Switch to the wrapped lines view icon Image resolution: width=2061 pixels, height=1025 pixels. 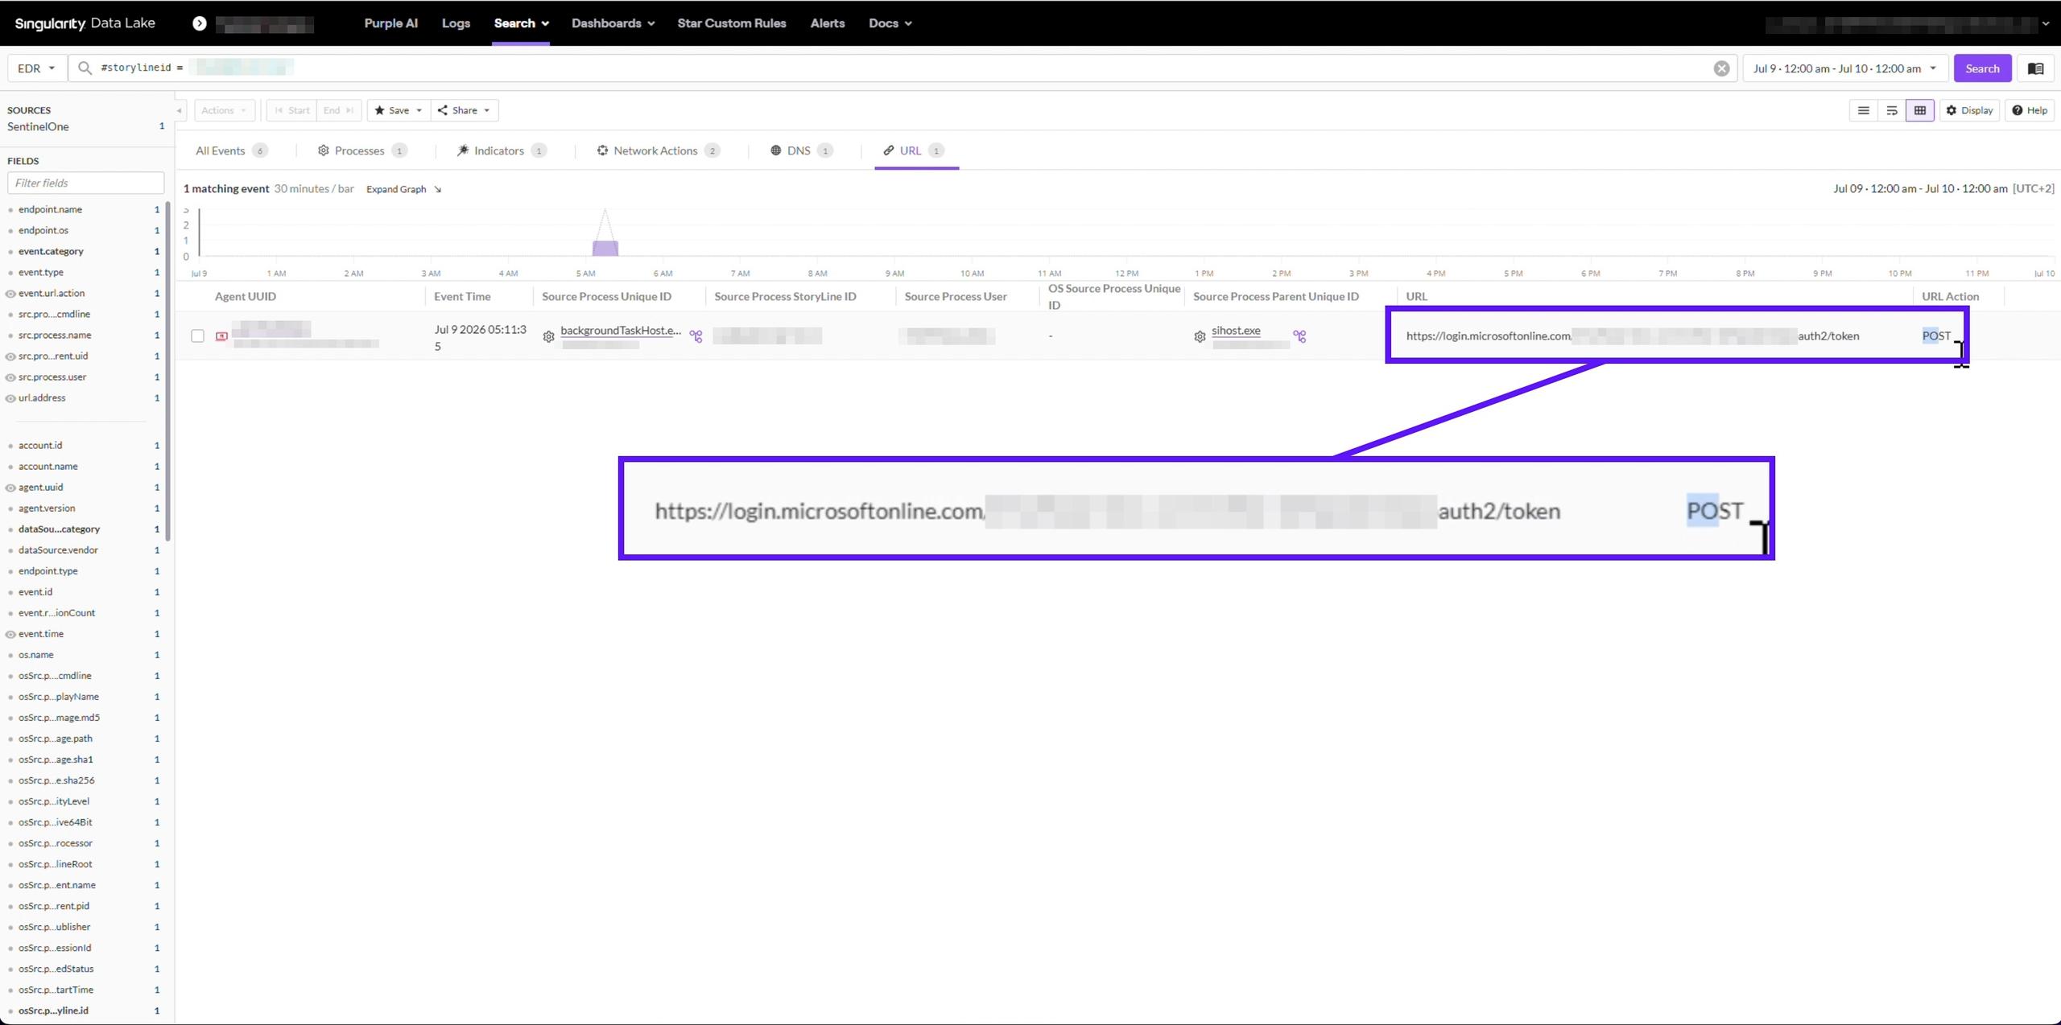tap(1892, 110)
